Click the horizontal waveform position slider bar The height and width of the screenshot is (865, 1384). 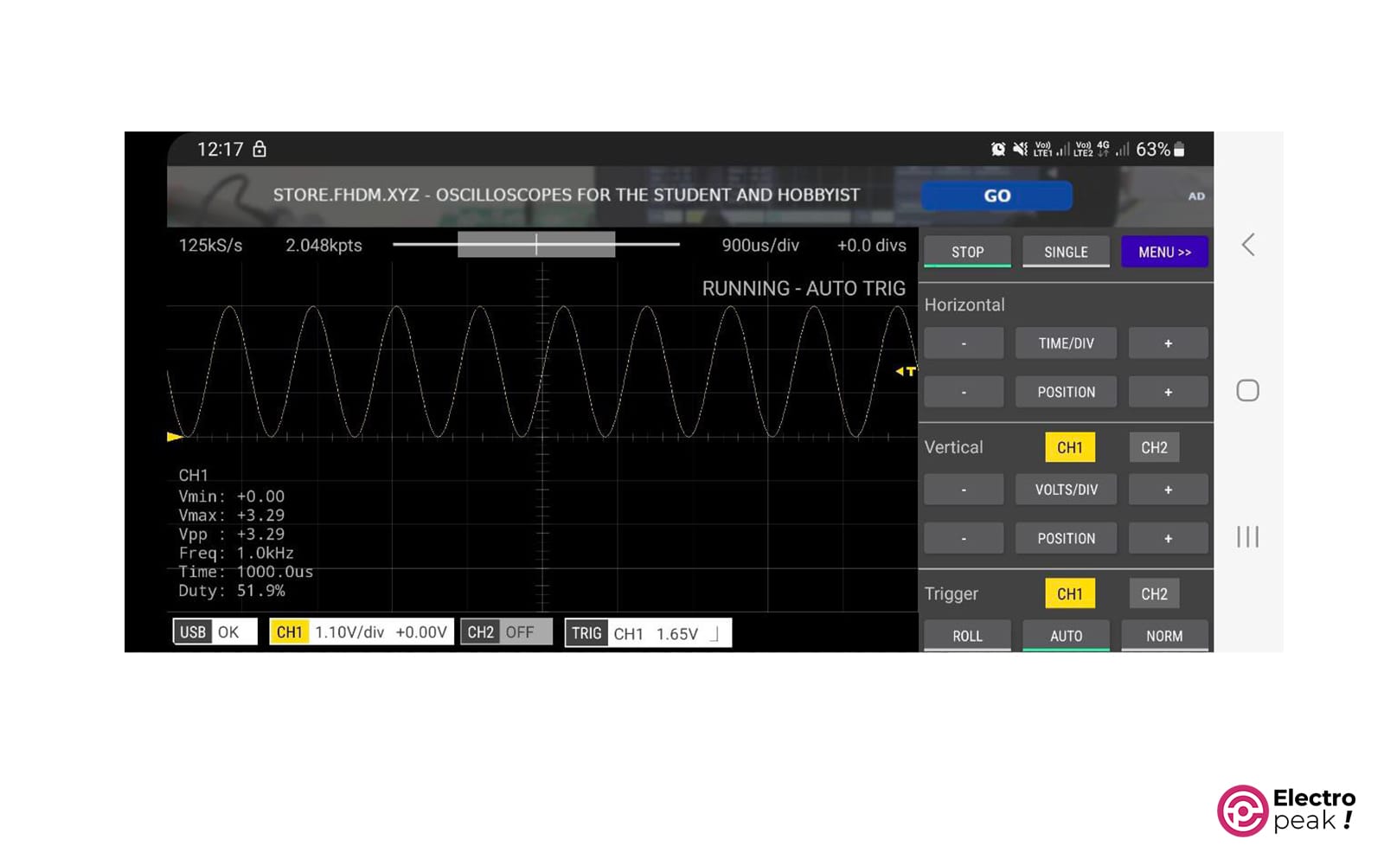click(x=536, y=245)
